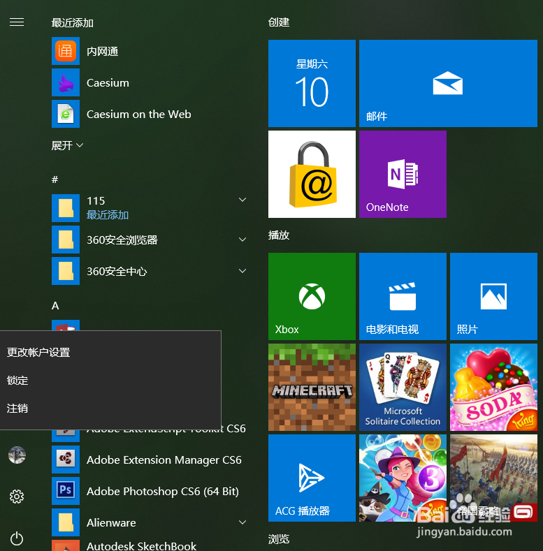The height and width of the screenshot is (551, 543).
Task: Open Settings via the gear icon
Action: (x=17, y=497)
